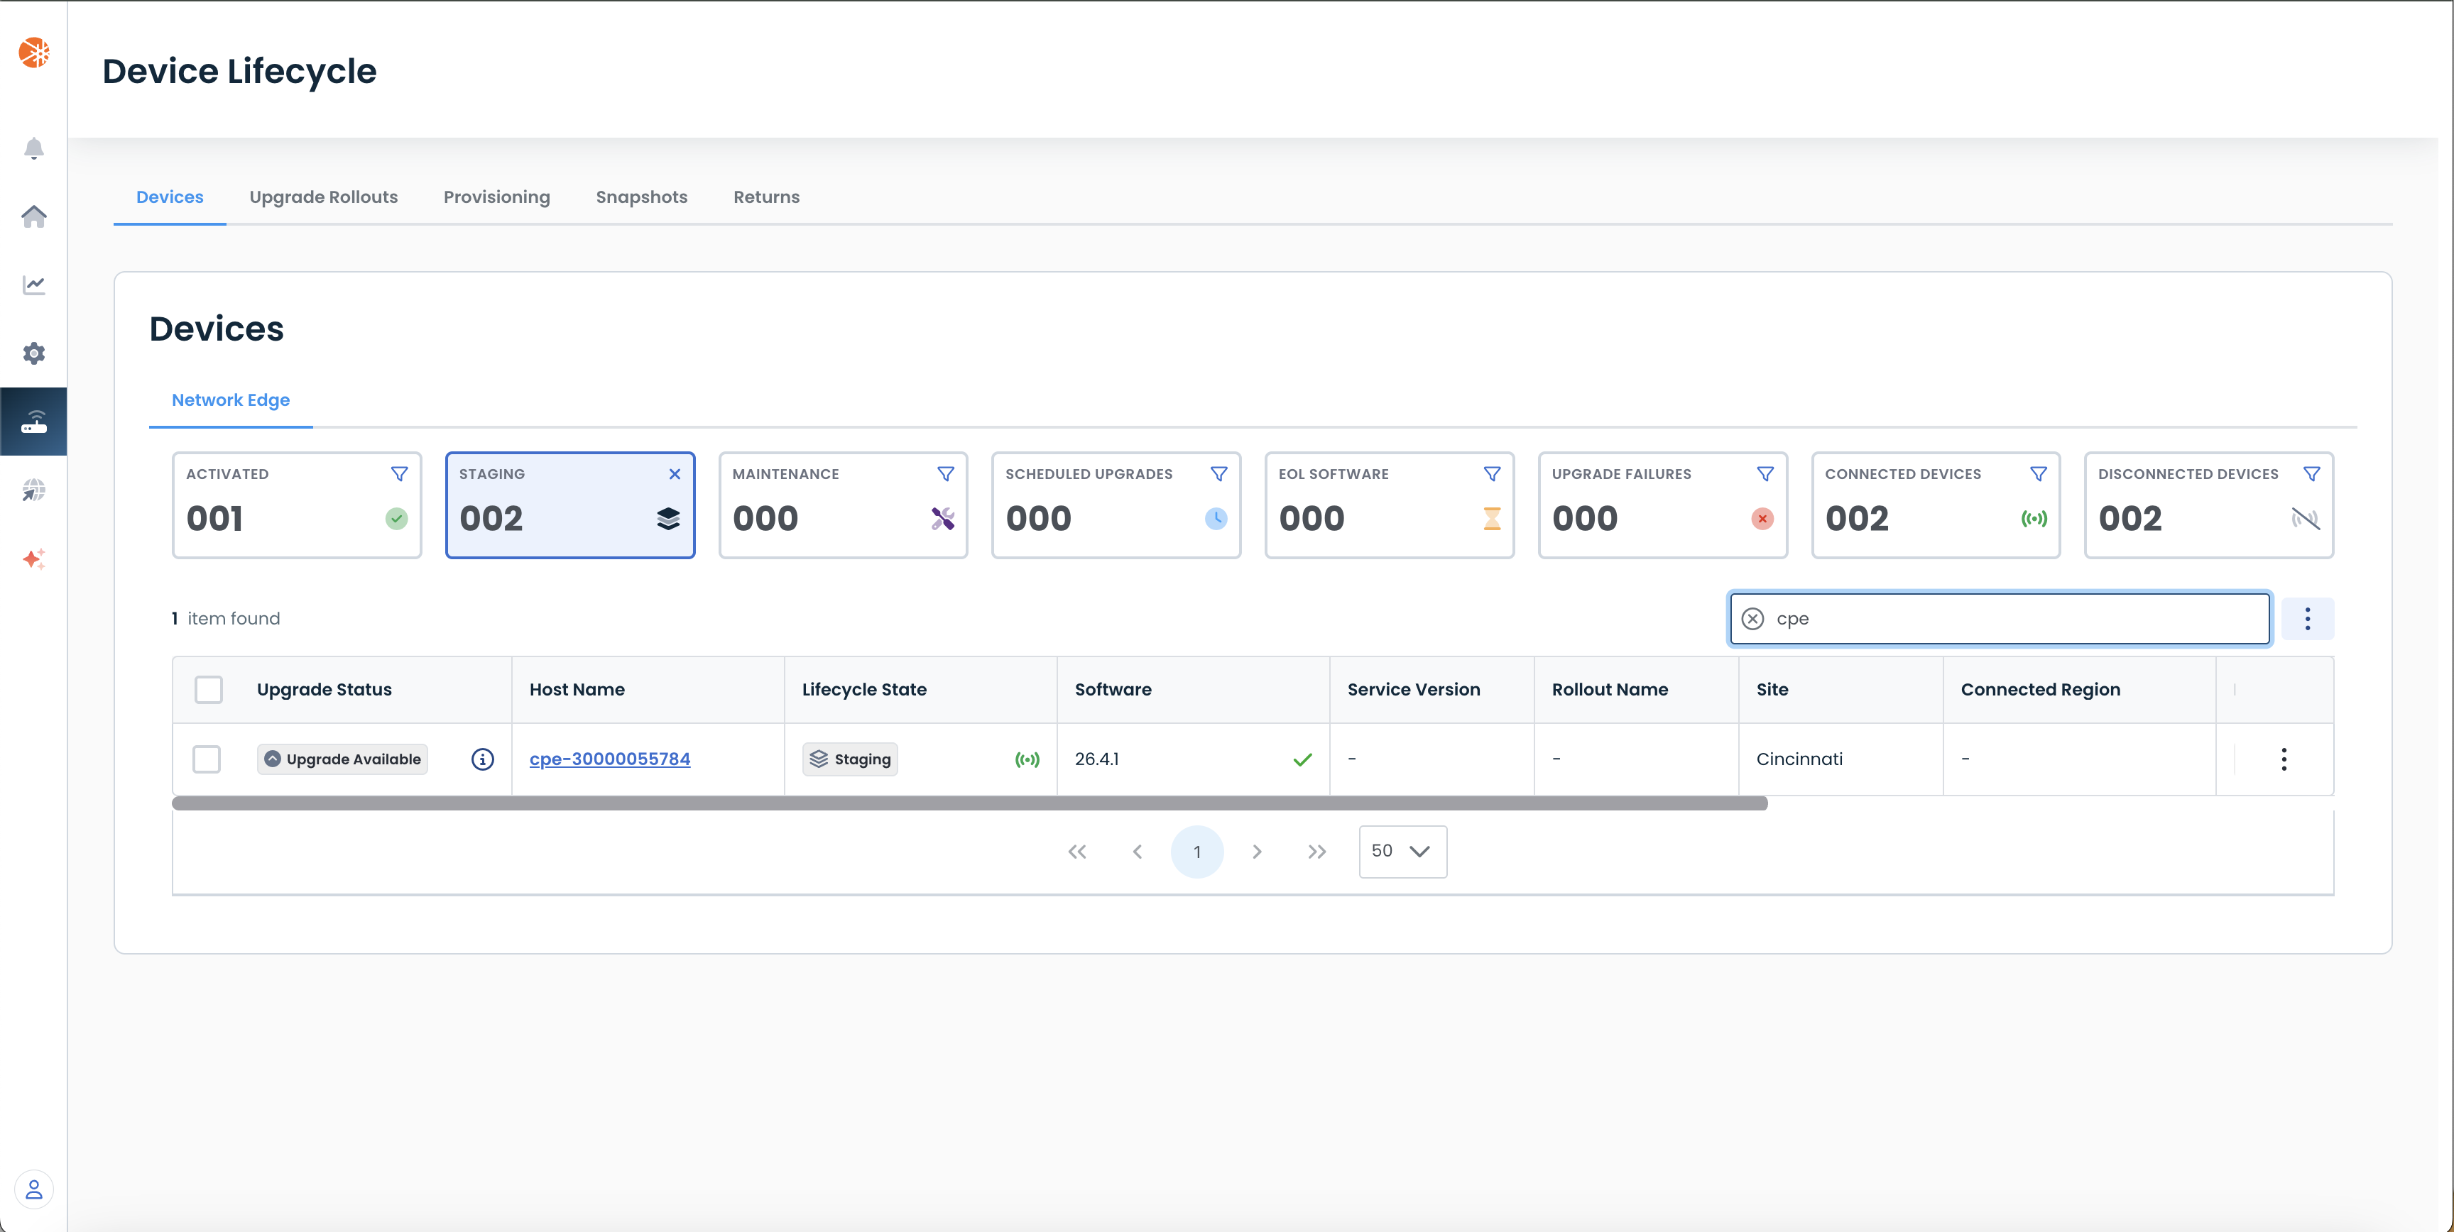Open the notifications bell in sidebar
Screen dimensions: 2454x1232
pyautogui.click(x=33, y=148)
